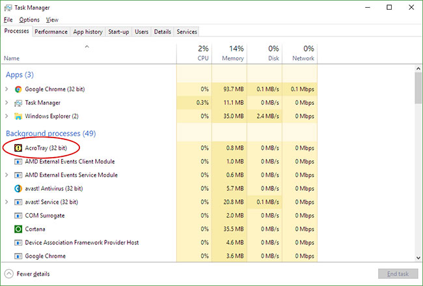The height and width of the screenshot is (286, 423).
Task: Click Fewer details link
Action: coord(33,274)
